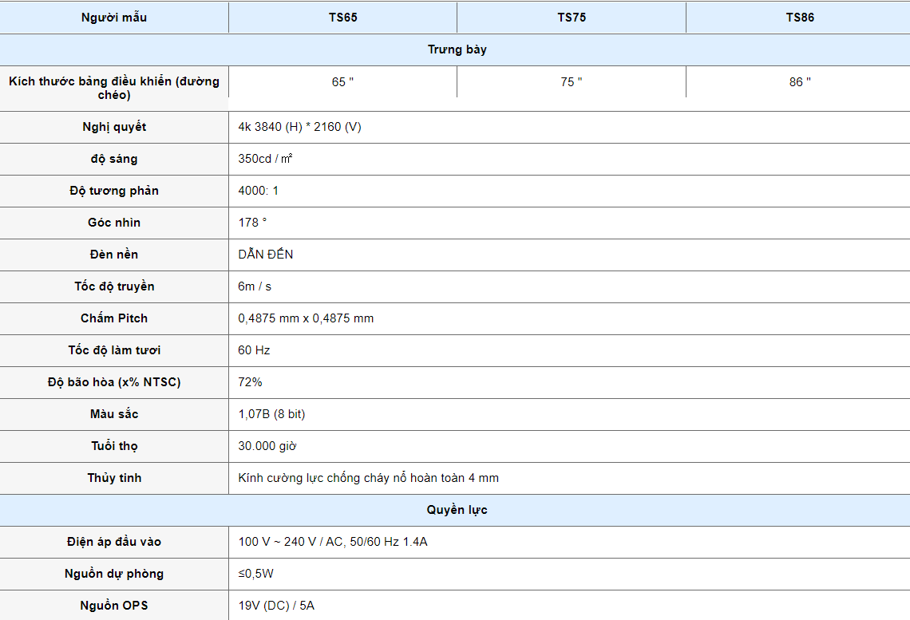Viewport: 910px width, 620px height.
Task: Click the 'Điện áp đầu vào' row label
Action: pyautogui.click(x=114, y=542)
